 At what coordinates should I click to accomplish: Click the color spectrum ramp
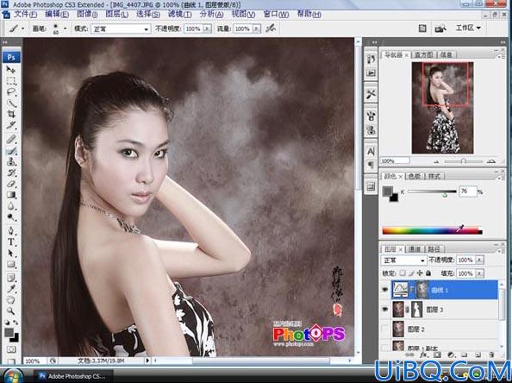tap(433, 231)
